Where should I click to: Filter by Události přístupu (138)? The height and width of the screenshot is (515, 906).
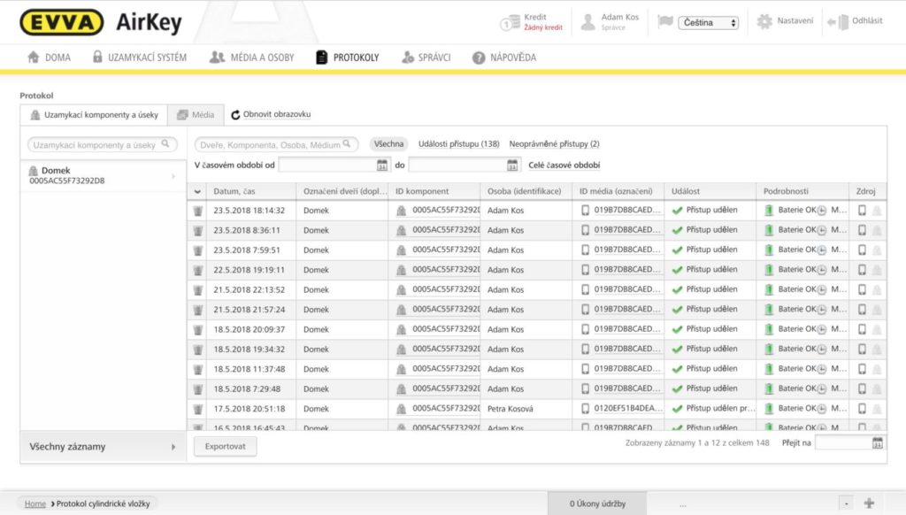click(459, 144)
